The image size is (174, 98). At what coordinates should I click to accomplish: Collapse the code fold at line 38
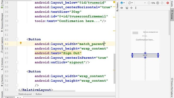click(x=17, y=21)
